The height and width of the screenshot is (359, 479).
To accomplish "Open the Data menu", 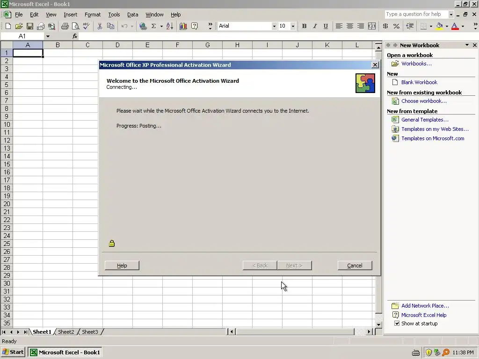I will 132,14.
